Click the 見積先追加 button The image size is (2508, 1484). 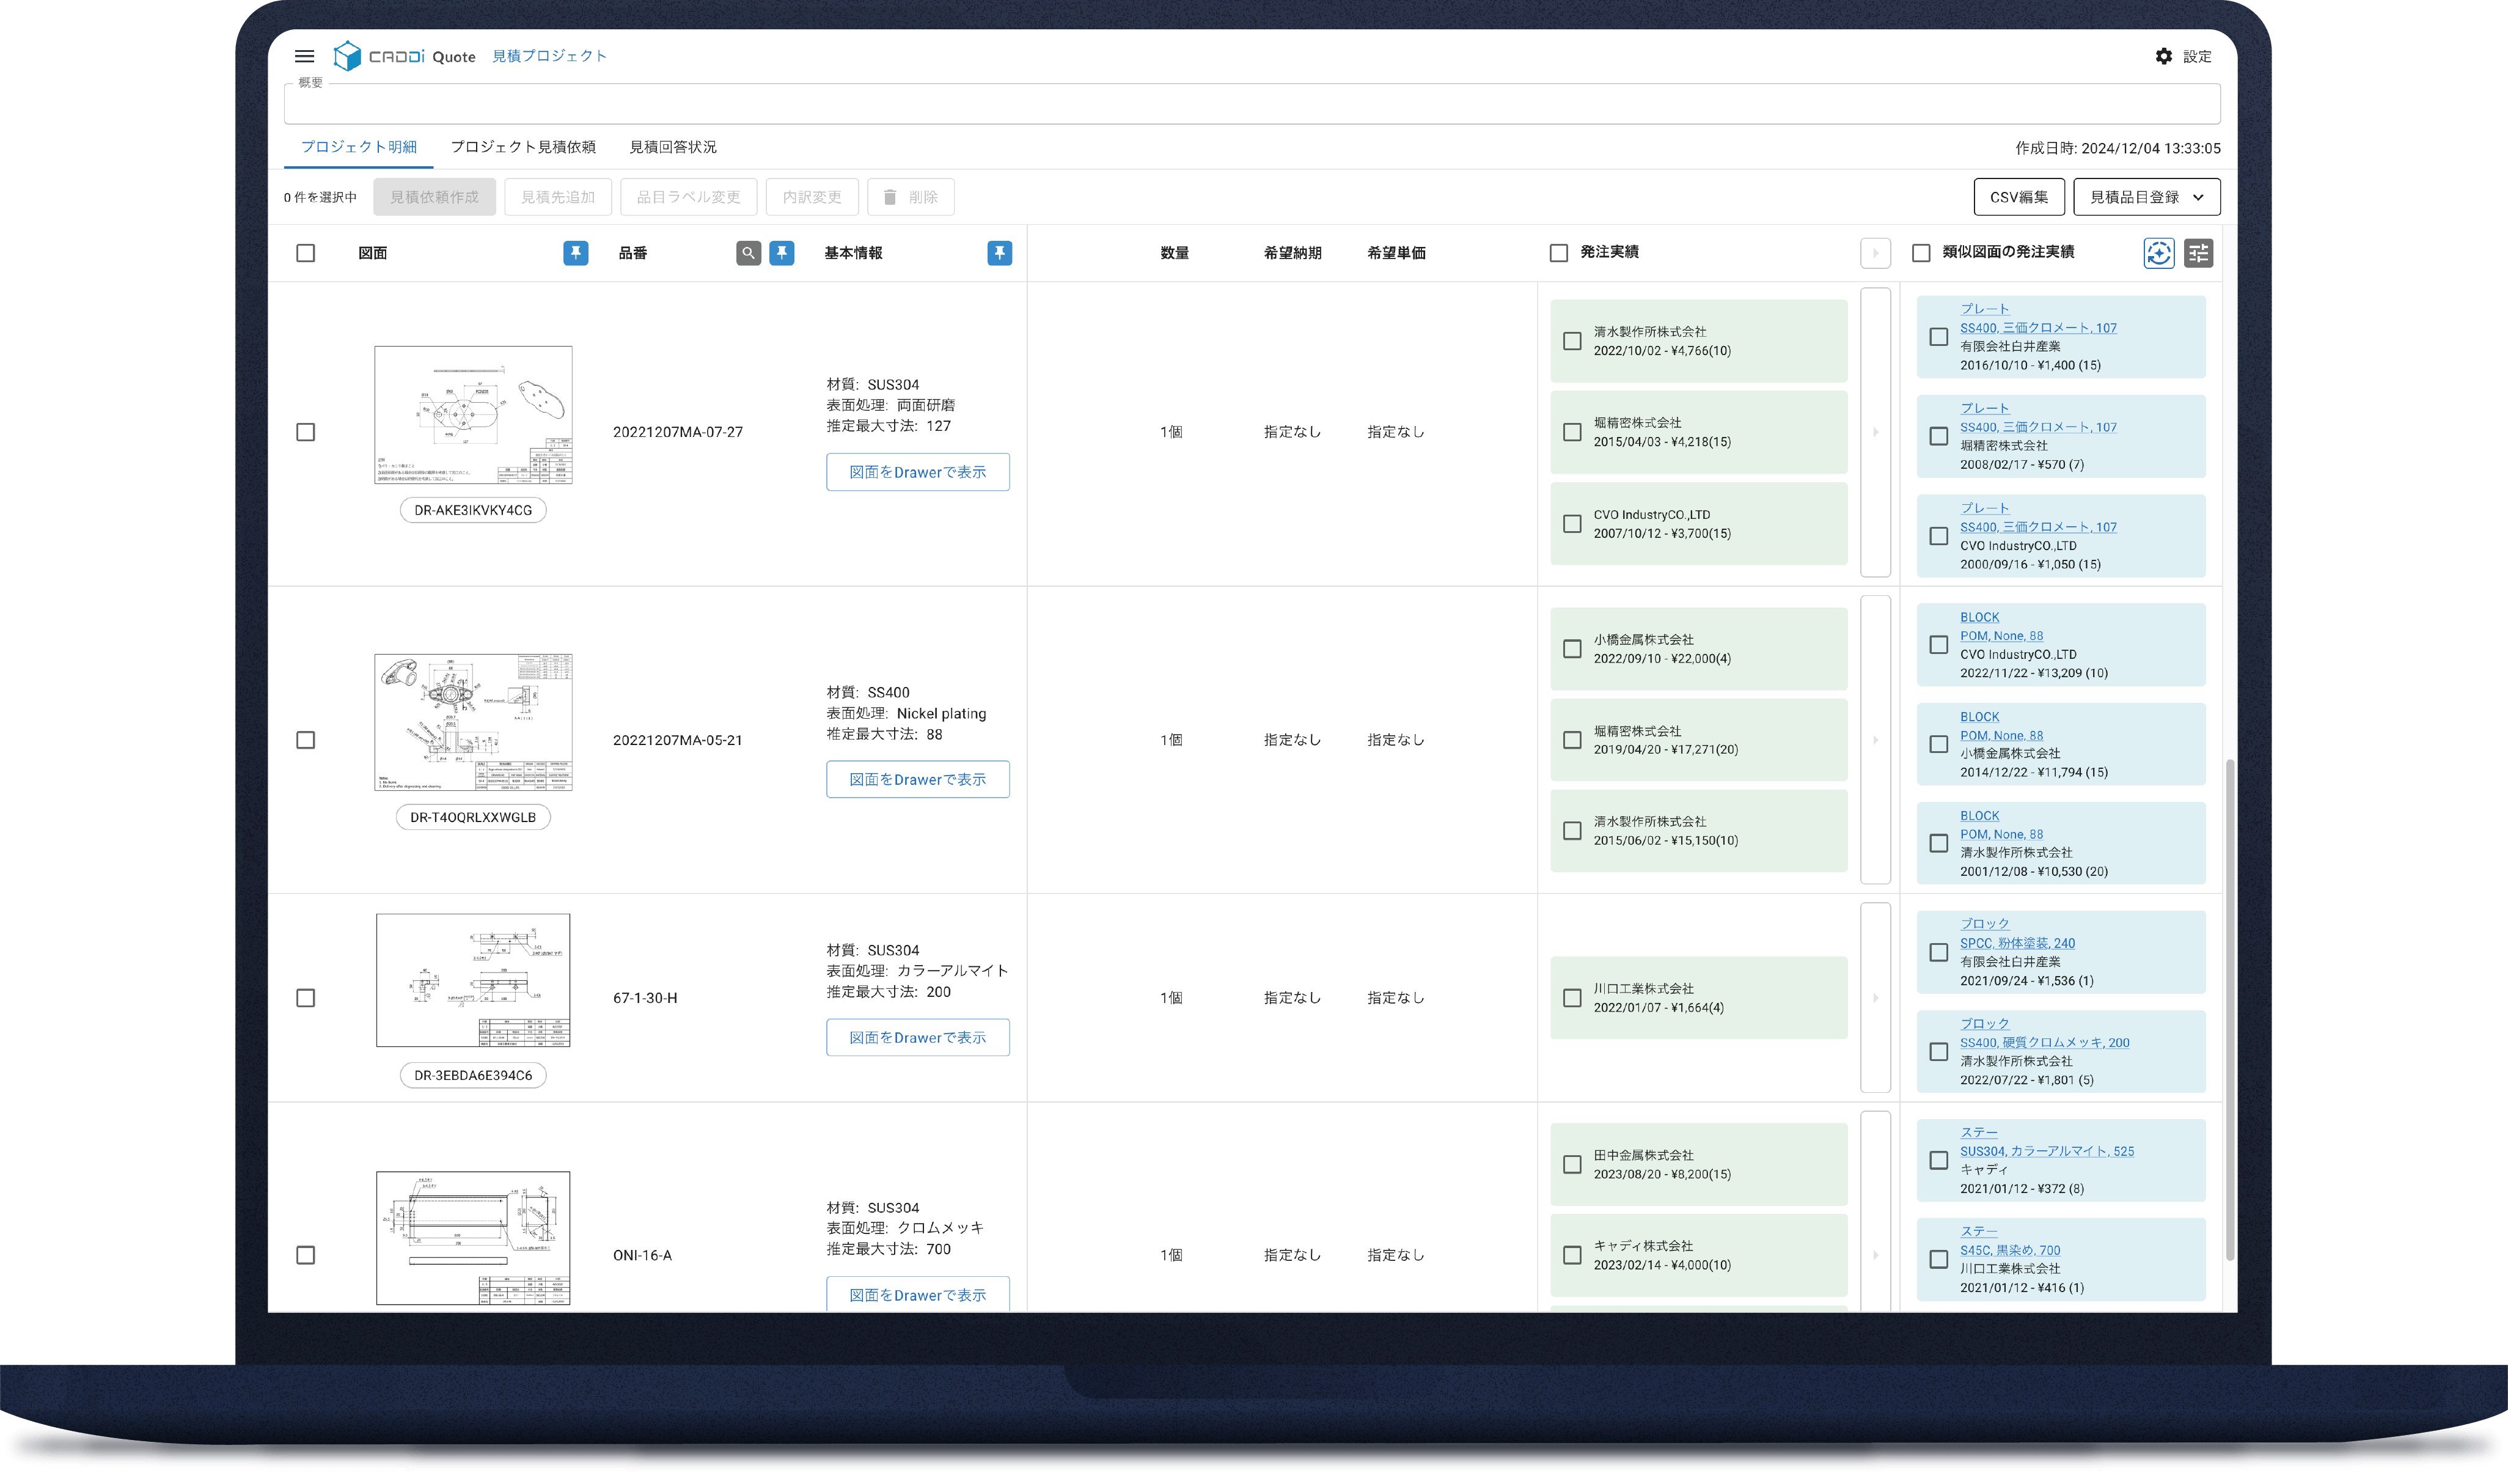558,197
